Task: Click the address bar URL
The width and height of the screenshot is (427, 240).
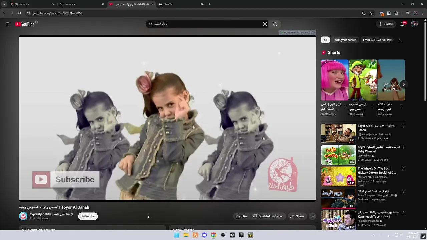Action: [x=57, y=13]
